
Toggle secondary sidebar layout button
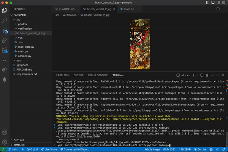(218, 3)
